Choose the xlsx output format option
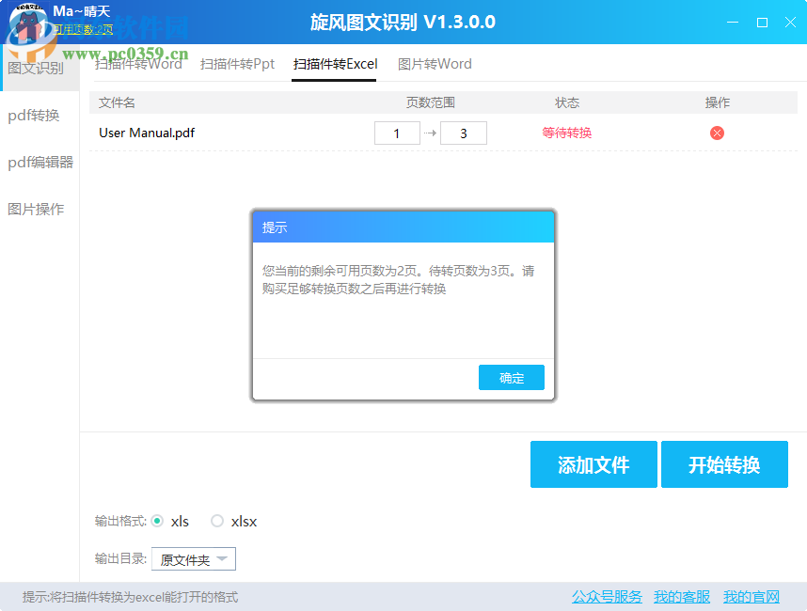The width and height of the screenshot is (807, 611). 217,521
